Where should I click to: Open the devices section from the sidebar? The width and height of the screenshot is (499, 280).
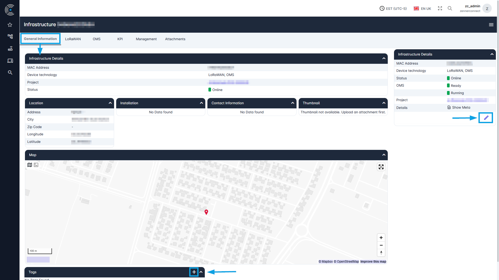click(x=10, y=60)
